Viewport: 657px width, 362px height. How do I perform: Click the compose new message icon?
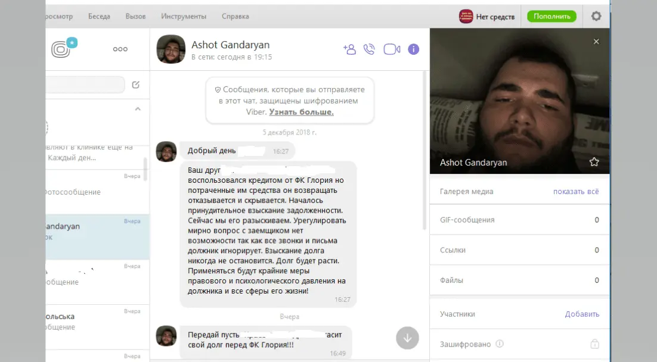pos(136,85)
